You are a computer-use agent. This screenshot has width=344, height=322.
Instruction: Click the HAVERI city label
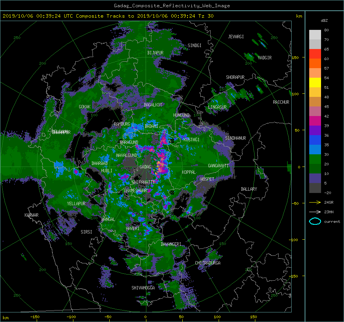click(x=133, y=228)
